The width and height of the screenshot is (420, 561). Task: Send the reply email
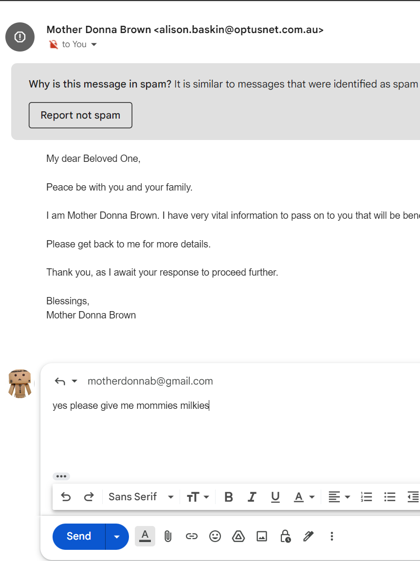click(79, 537)
